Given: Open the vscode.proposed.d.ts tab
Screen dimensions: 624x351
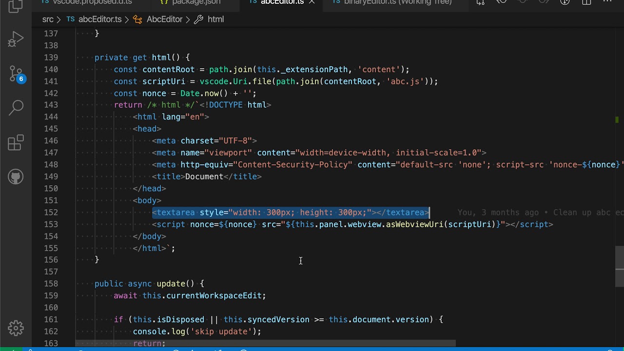Looking at the screenshot, I should tap(87, 2).
